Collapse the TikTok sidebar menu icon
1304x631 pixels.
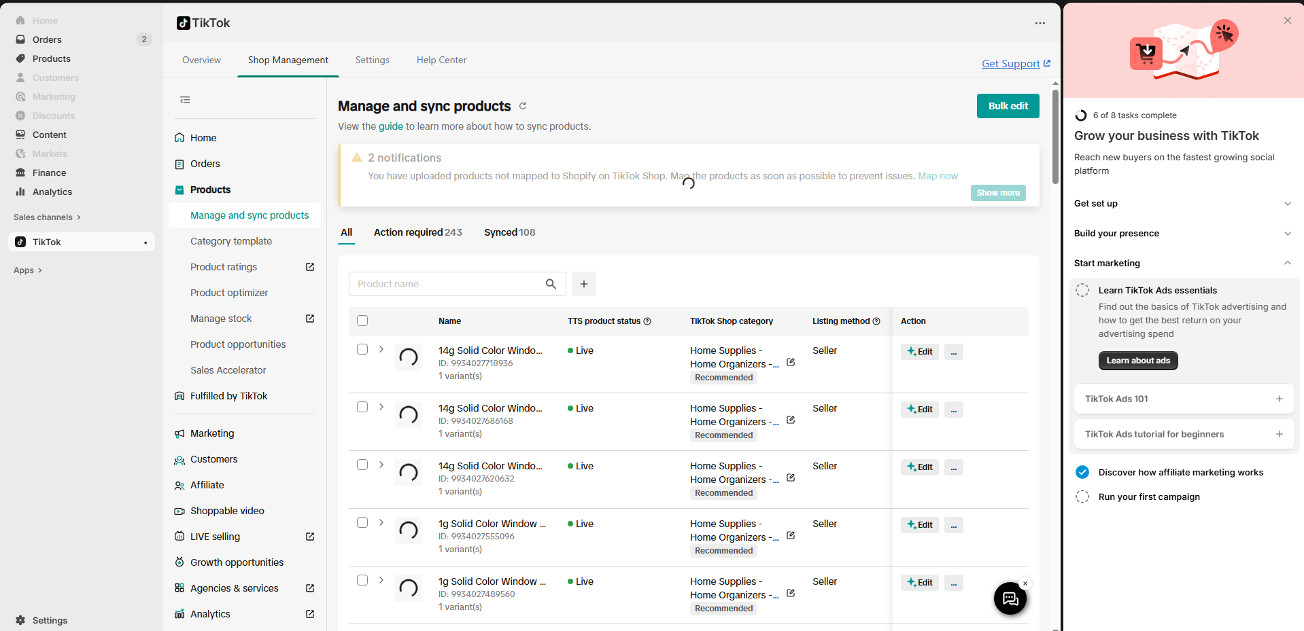[x=185, y=100]
